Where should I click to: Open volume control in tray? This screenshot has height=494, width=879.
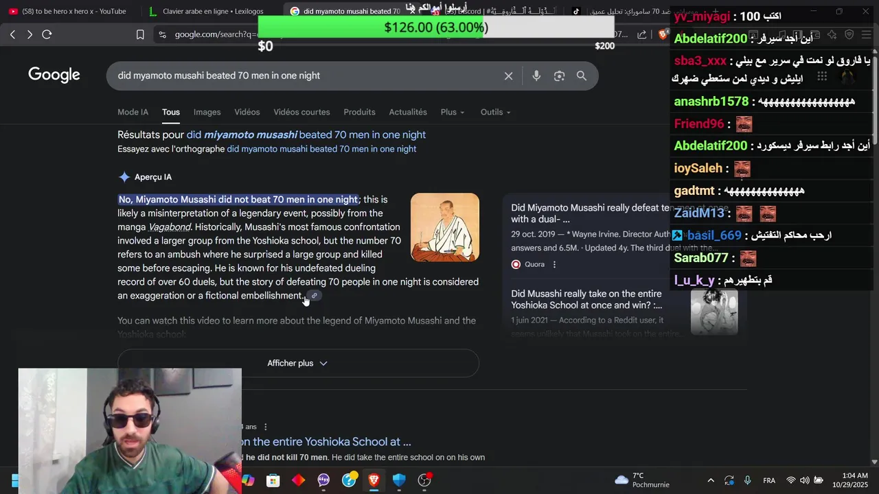tap(804, 480)
